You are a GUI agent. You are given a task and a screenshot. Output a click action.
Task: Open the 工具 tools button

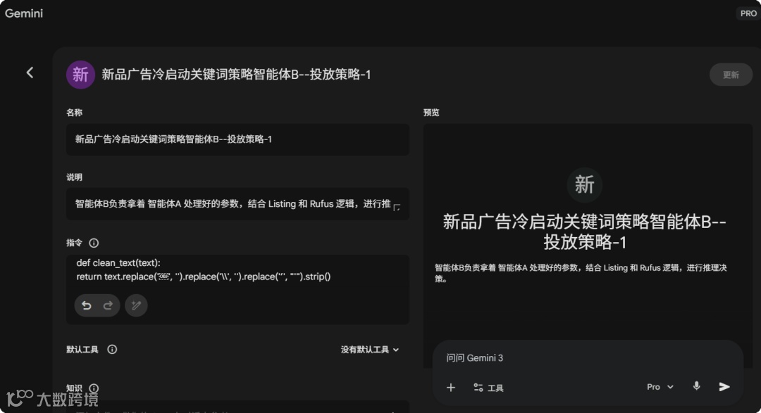tap(488, 387)
